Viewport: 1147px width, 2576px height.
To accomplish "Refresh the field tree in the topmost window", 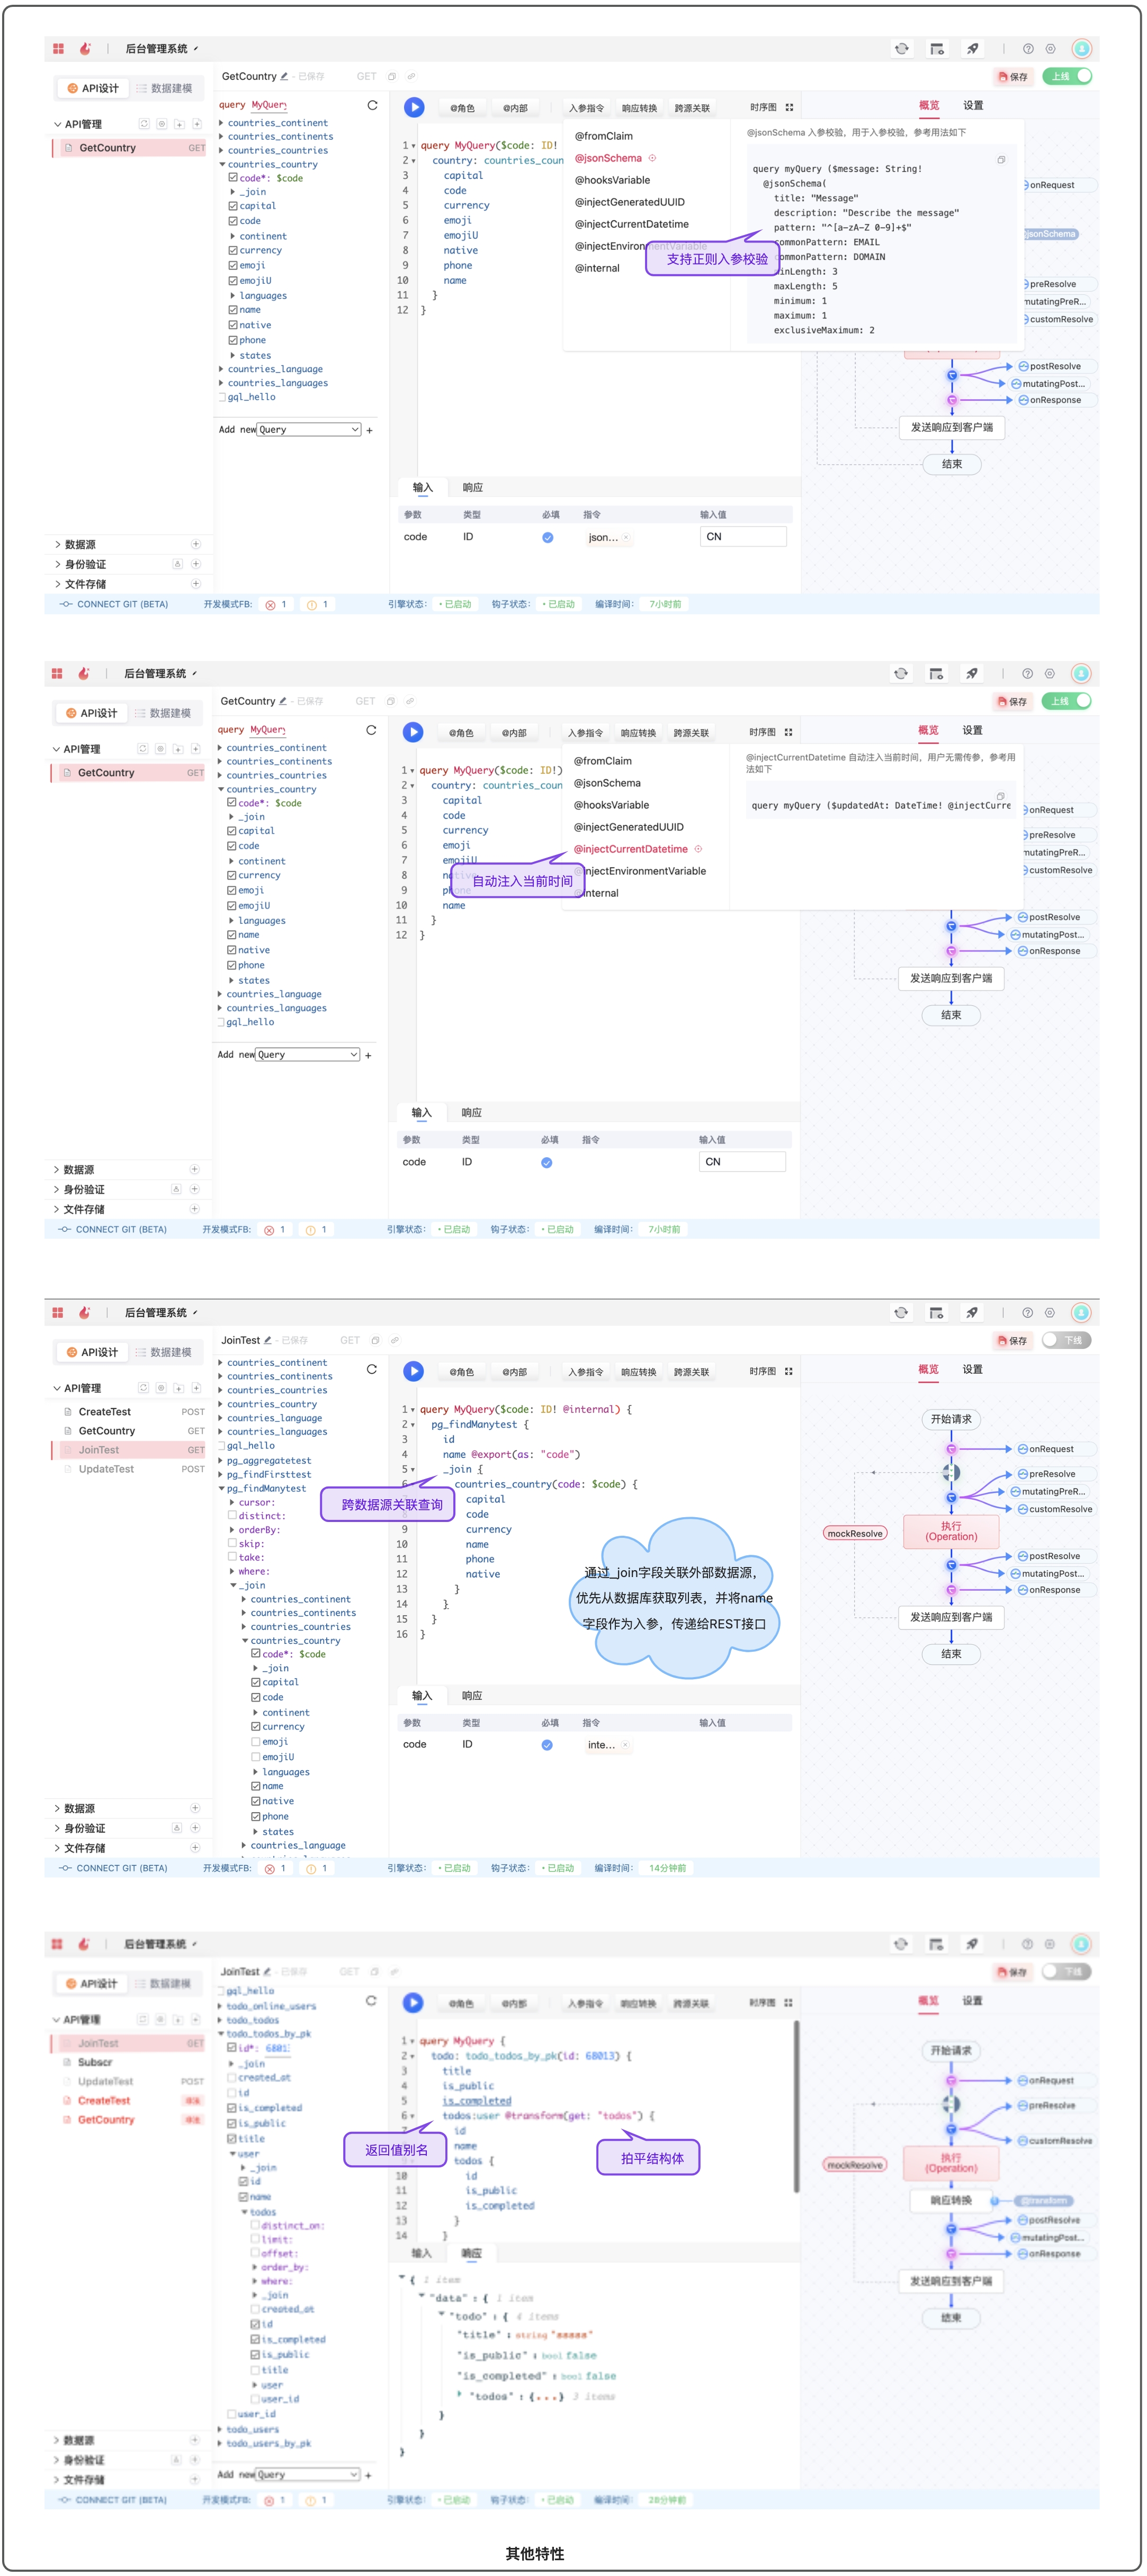I will (x=372, y=105).
